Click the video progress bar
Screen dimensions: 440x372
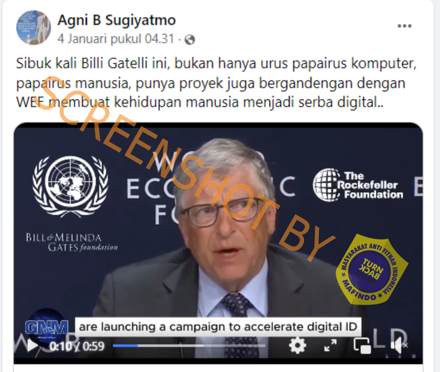pos(189,346)
